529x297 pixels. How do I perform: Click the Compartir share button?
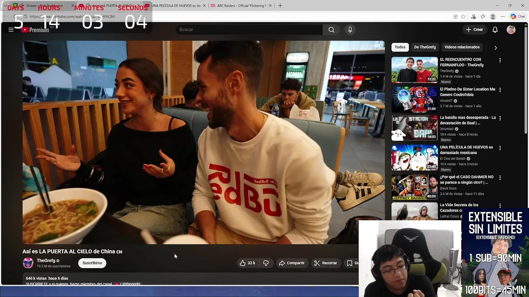(x=292, y=263)
